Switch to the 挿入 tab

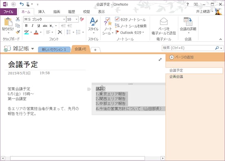(x=42, y=12)
